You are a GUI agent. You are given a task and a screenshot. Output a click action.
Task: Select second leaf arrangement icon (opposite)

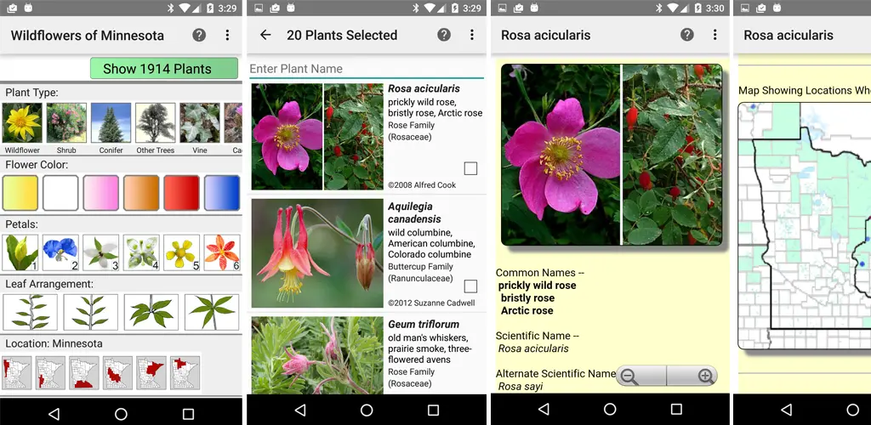pos(90,312)
